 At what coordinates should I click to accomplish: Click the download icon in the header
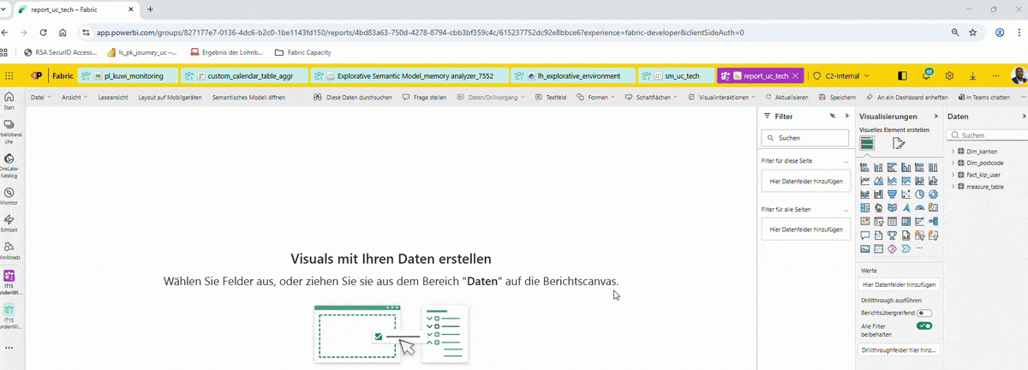(973, 75)
